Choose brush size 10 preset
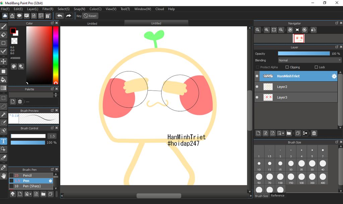Viewport: 343px width, 204px height. tap(259, 165)
